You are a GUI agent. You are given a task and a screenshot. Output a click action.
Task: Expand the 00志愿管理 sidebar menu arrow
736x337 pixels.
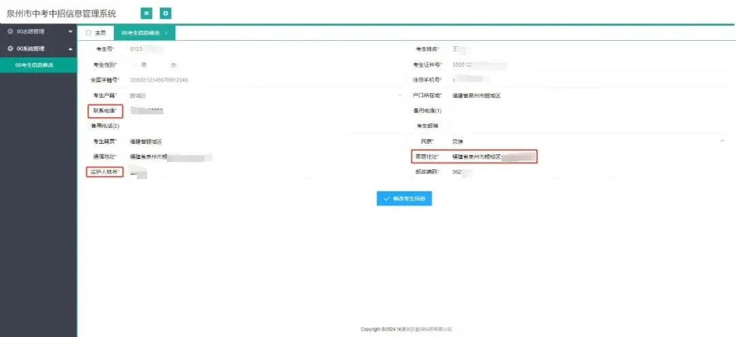[x=70, y=32]
